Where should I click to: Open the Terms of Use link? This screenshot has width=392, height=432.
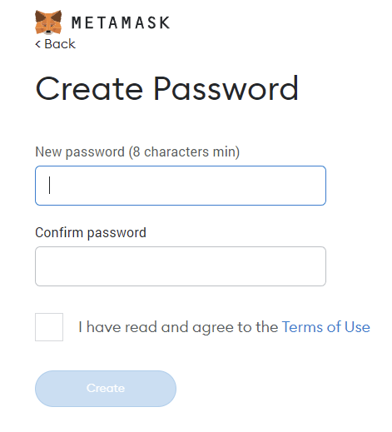[x=326, y=327]
